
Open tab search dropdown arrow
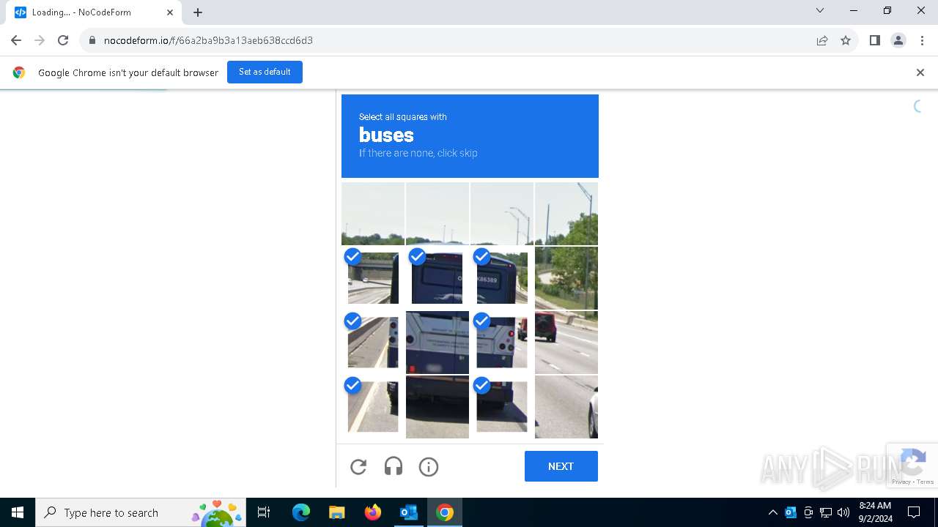(820, 11)
